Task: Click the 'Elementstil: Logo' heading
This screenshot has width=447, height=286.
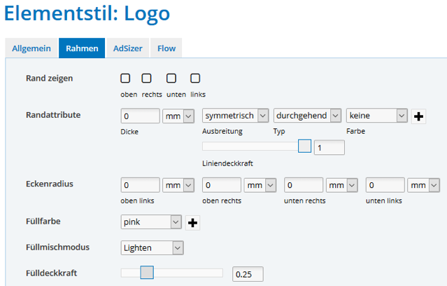Action: tap(87, 13)
